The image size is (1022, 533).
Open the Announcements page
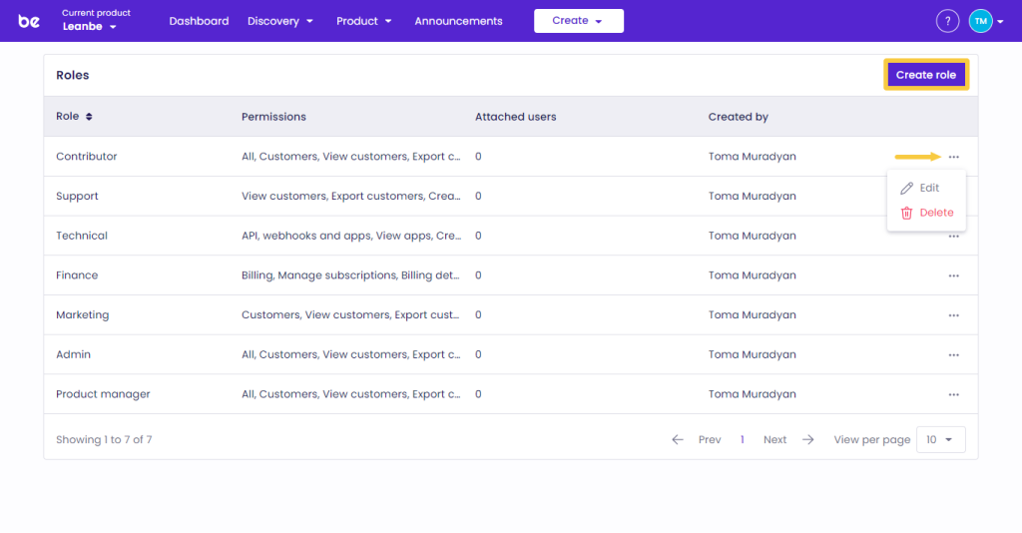tap(458, 21)
